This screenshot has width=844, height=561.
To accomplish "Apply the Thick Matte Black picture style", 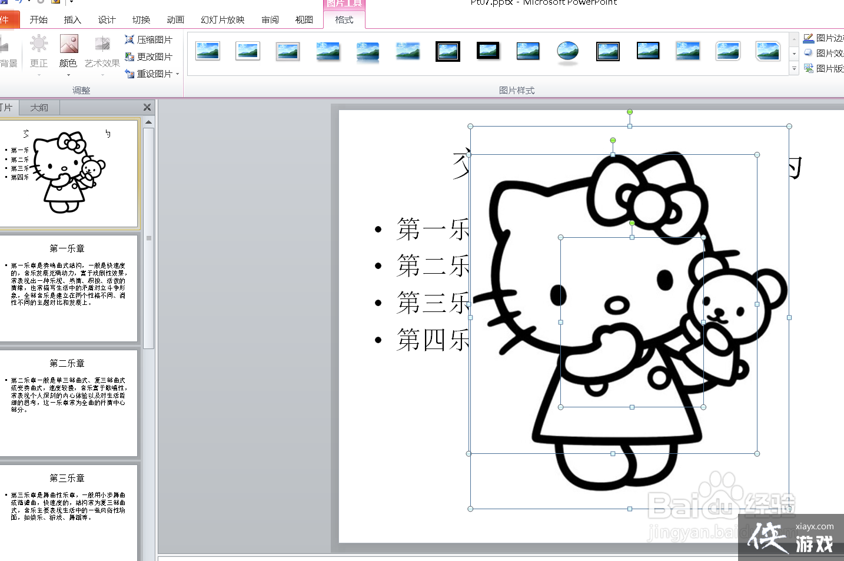I will pos(488,51).
